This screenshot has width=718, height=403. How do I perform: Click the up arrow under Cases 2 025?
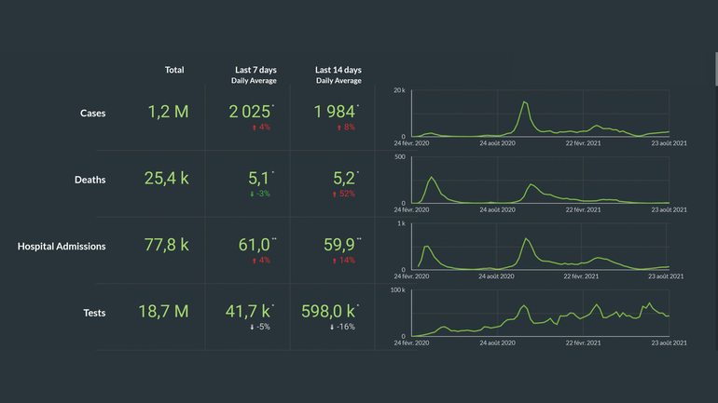click(x=255, y=127)
